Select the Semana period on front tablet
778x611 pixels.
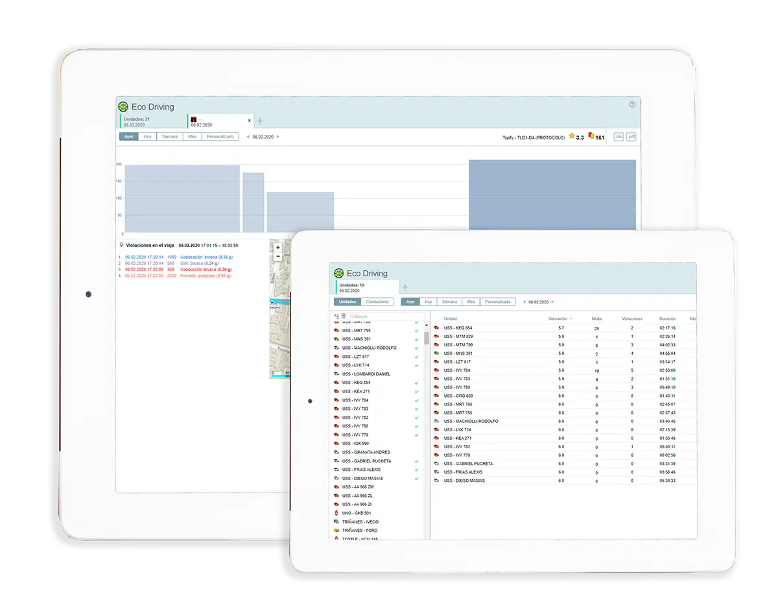(x=449, y=302)
